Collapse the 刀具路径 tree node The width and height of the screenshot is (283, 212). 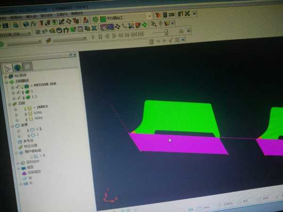[x=7, y=82]
